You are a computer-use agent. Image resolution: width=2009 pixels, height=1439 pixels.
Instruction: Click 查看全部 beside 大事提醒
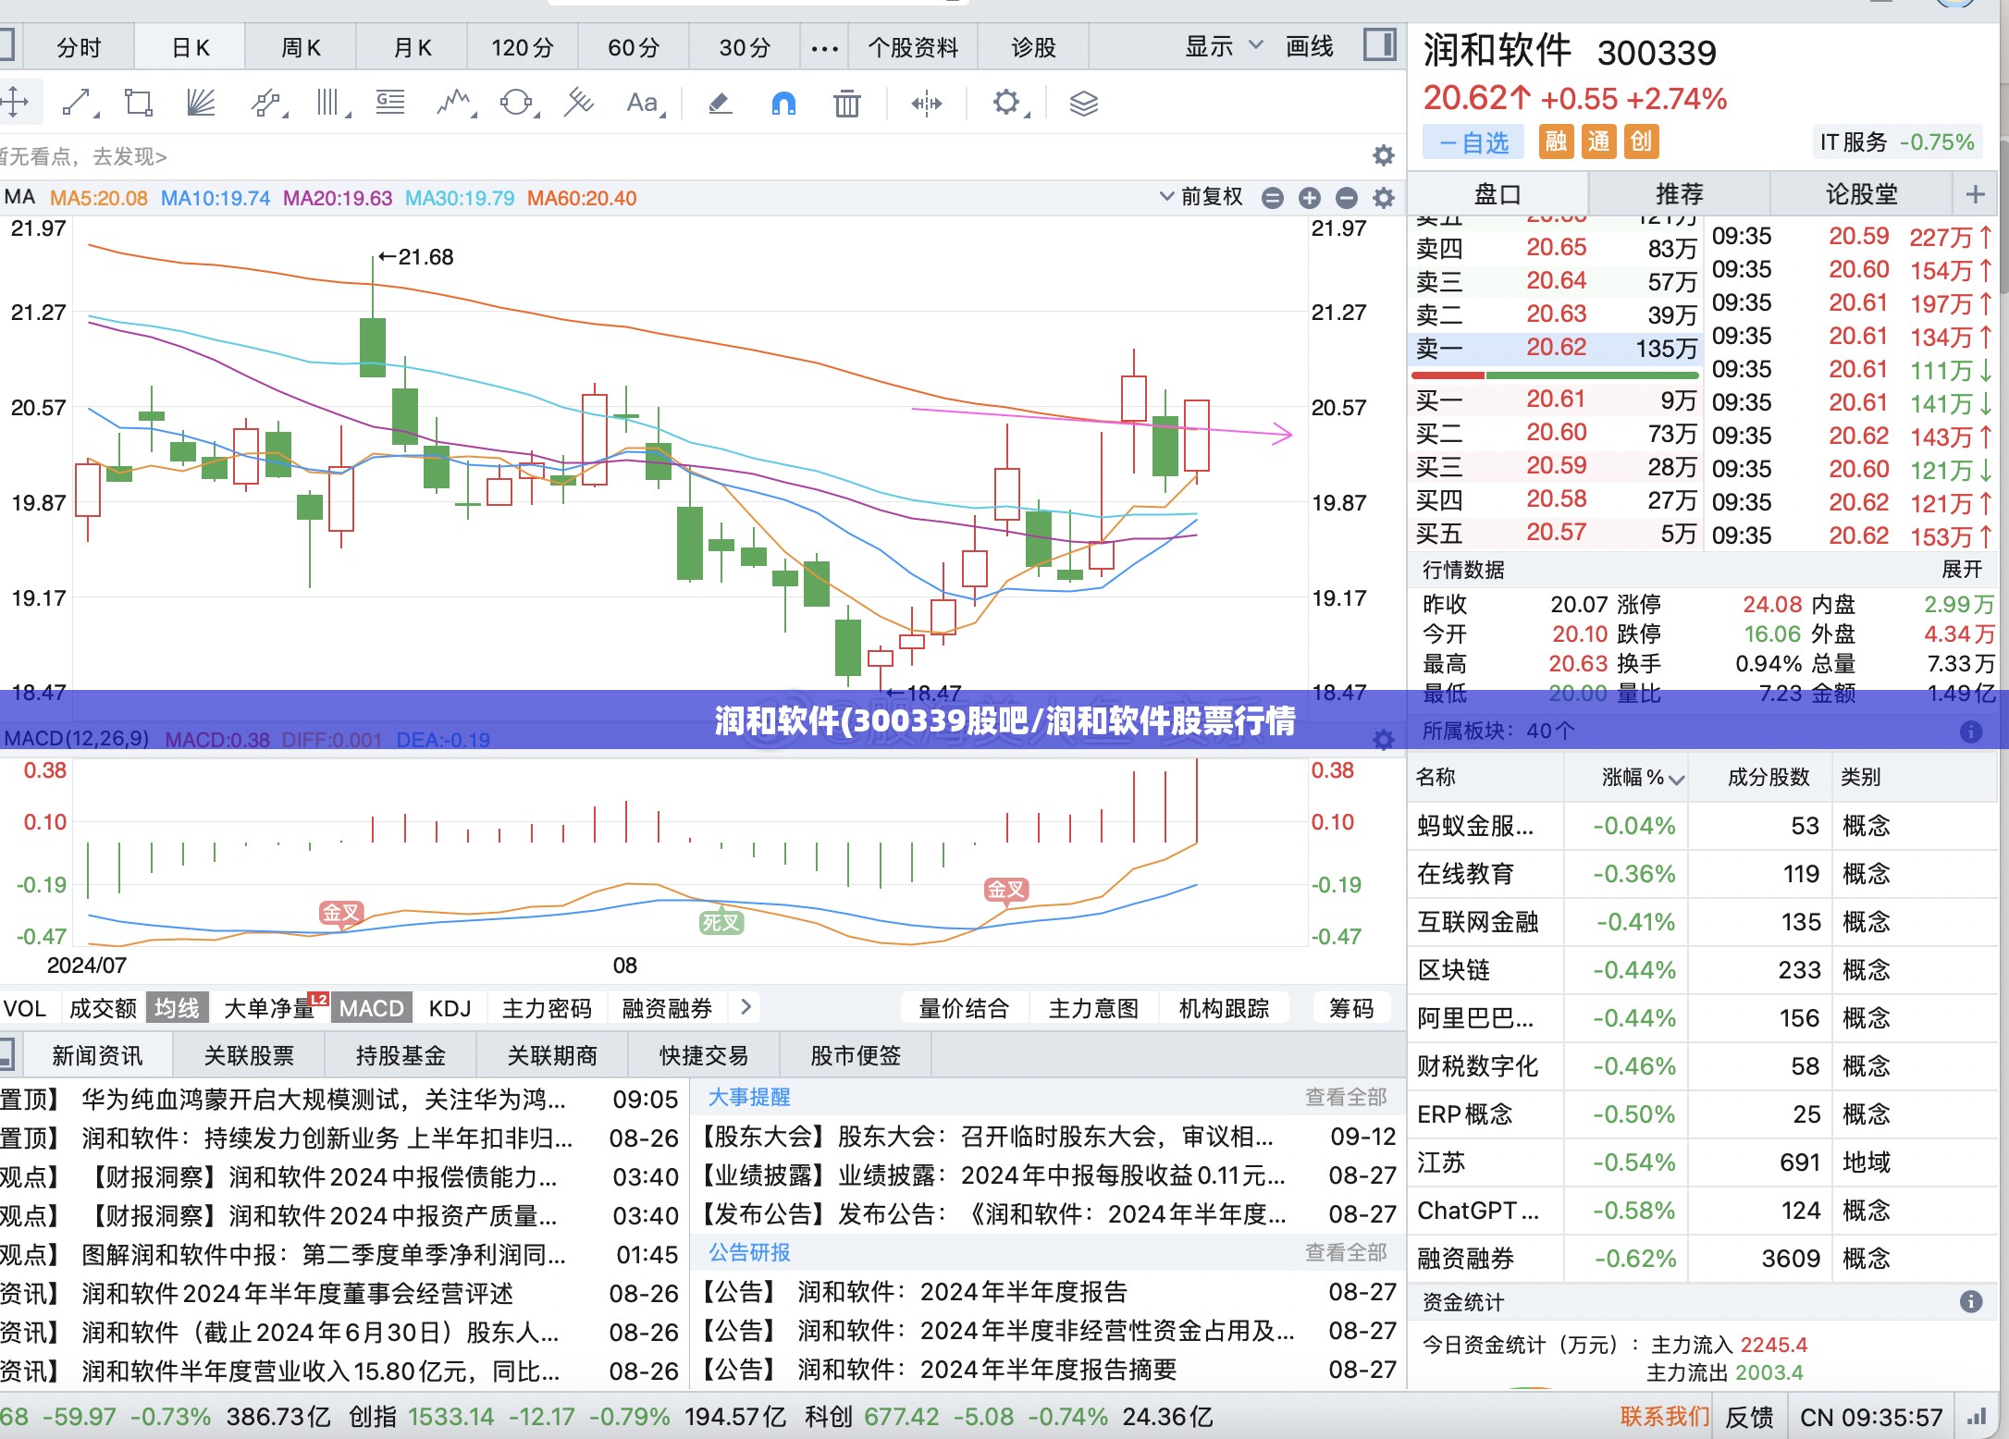[1346, 1097]
